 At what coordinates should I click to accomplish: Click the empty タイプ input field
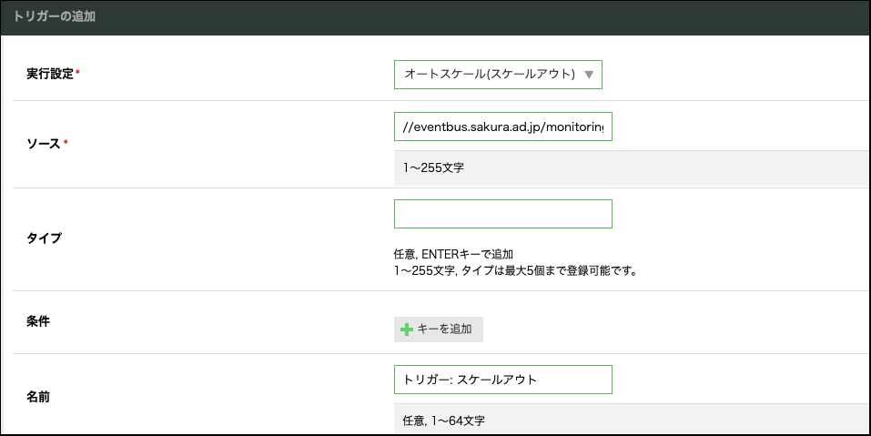(502, 214)
